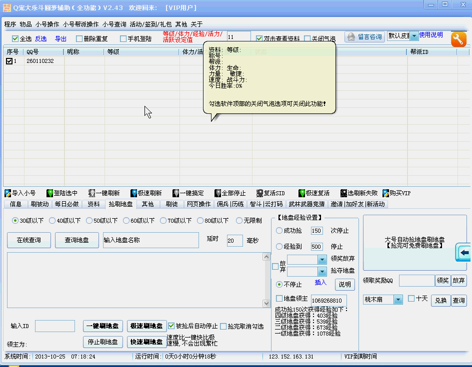Click the 极速刷地盘 button

[x=146, y=326]
